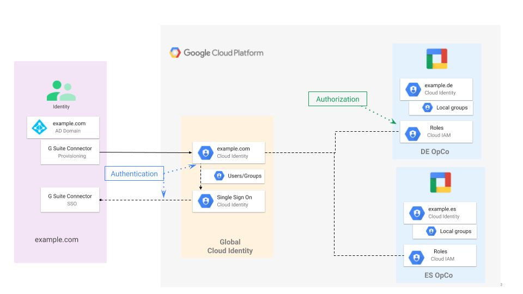This screenshot has height=294, width=523.
Task: Click the Single Sign On hexagon icon
Action: [x=206, y=201]
